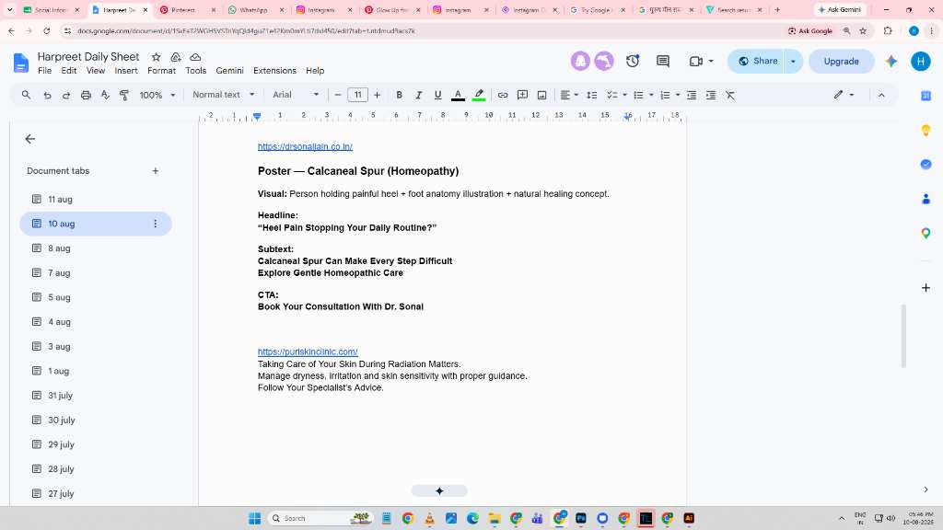Open the Insert menu
Image resolution: width=943 pixels, height=530 pixels.
126,70
